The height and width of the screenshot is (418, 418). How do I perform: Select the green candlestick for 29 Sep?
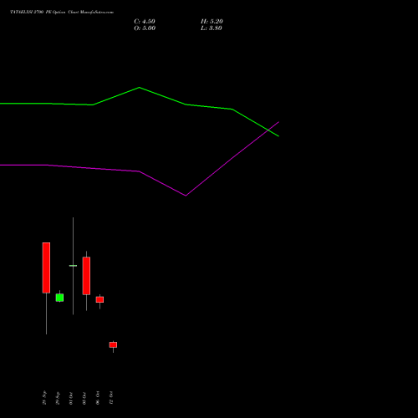59,298
